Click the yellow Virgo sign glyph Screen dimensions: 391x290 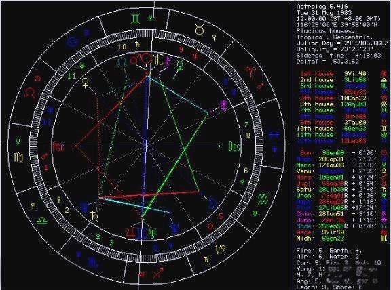point(19,158)
